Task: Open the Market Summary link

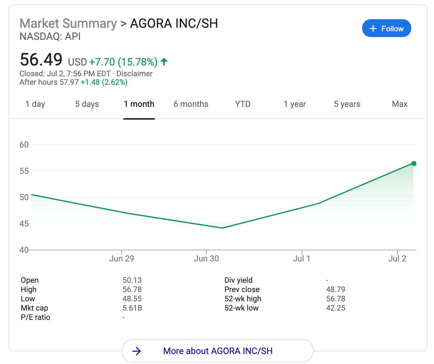Action: pos(68,24)
